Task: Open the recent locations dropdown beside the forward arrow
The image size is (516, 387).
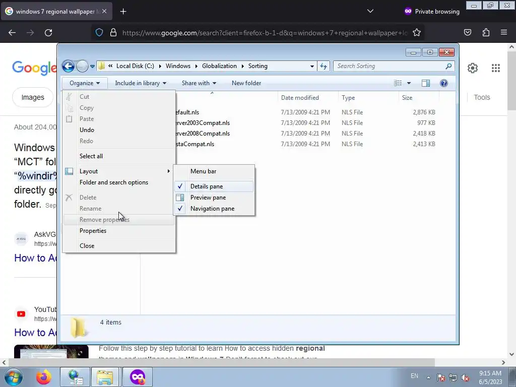Action: point(93,66)
